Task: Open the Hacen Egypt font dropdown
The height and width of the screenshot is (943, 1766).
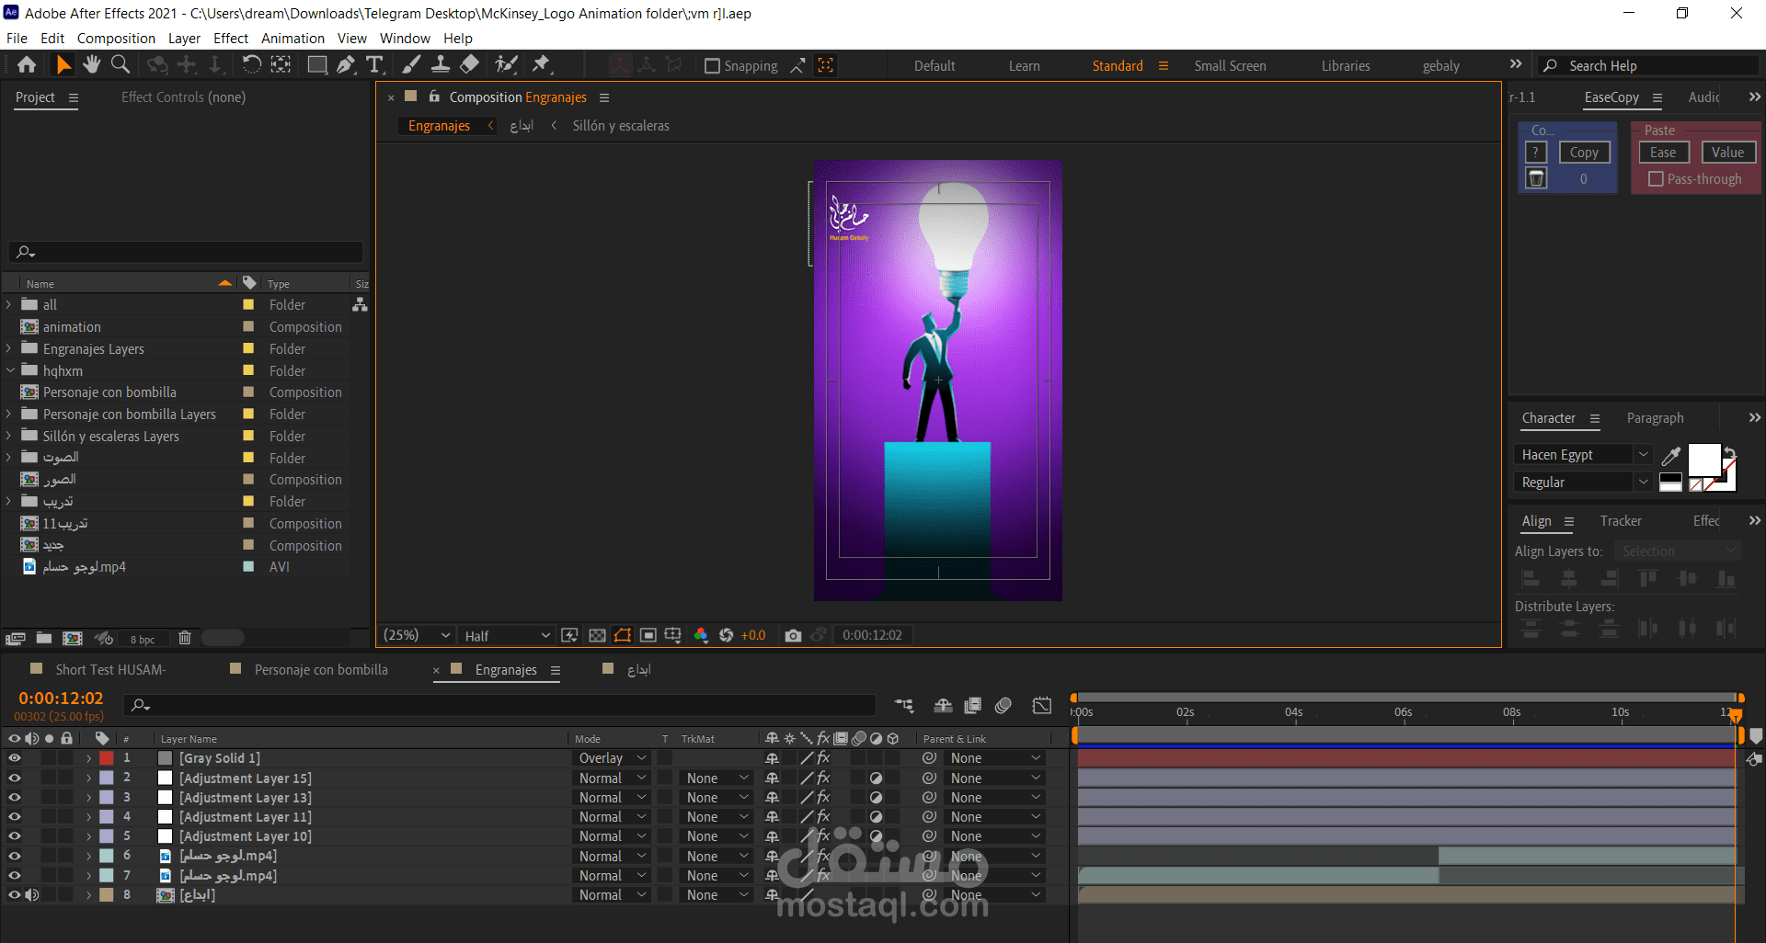Action: 1643,455
